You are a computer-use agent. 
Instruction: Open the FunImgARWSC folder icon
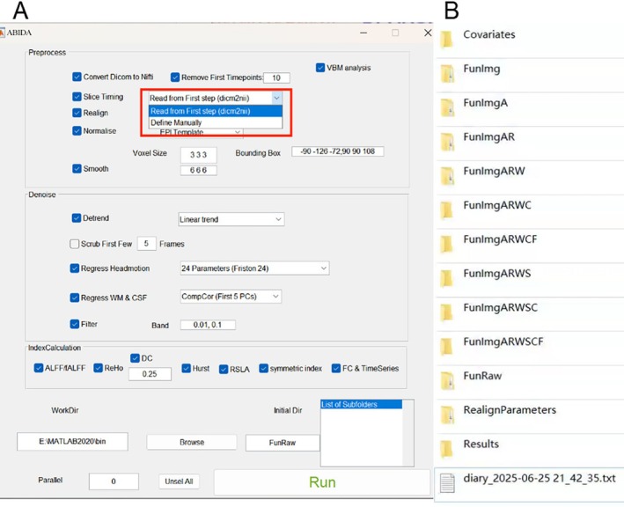[x=447, y=312]
